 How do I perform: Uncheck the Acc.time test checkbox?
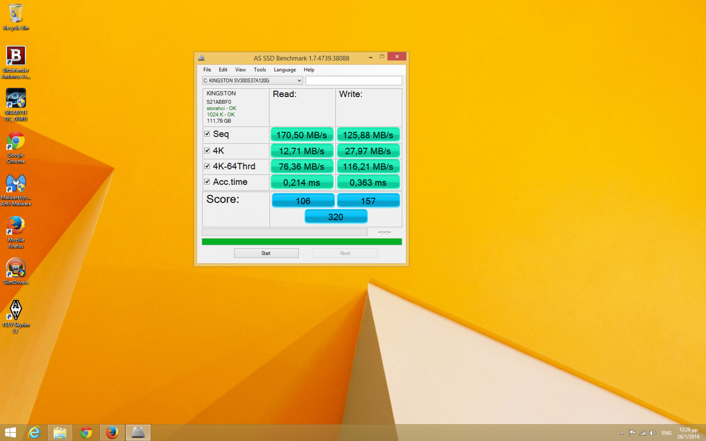pos(207,182)
